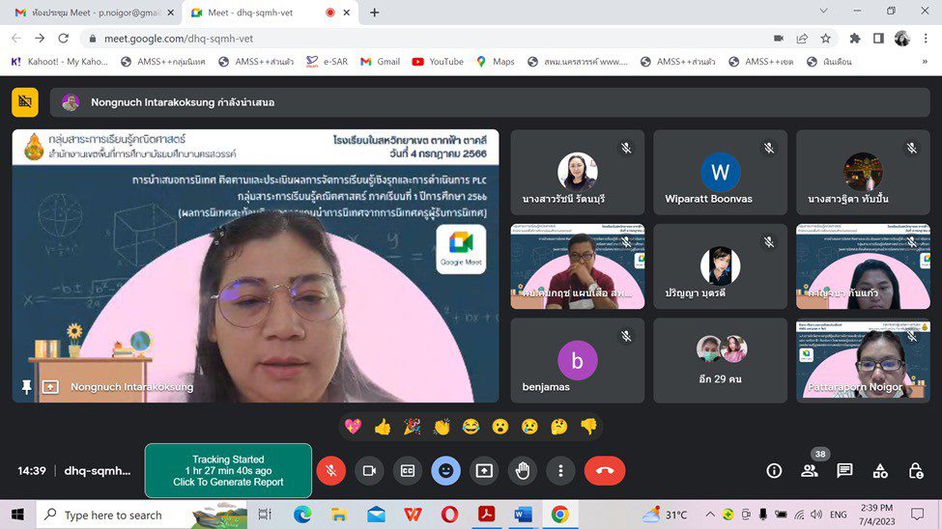Send the thumbs up reaction

click(x=383, y=427)
